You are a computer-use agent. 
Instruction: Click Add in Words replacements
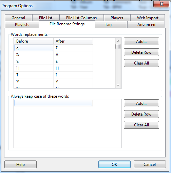click(x=141, y=42)
